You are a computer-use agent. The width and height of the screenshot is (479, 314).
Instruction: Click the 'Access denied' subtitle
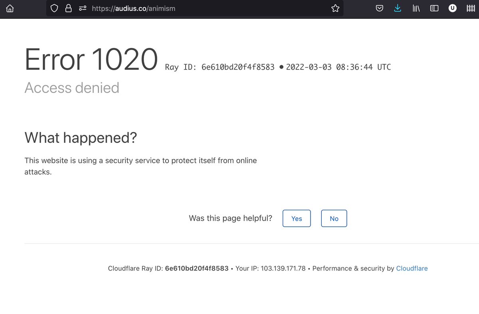point(72,88)
